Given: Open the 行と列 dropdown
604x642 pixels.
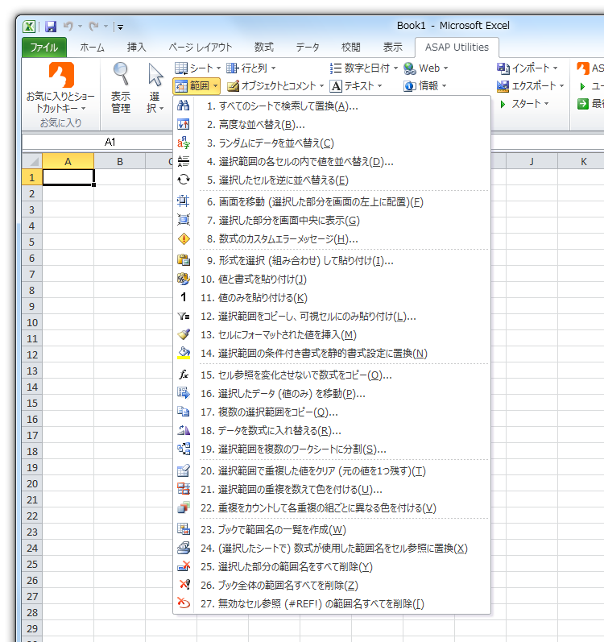Looking at the screenshot, I should [250, 68].
